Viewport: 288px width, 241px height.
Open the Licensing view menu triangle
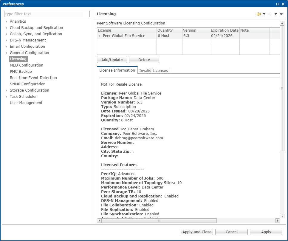coord(281,14)
